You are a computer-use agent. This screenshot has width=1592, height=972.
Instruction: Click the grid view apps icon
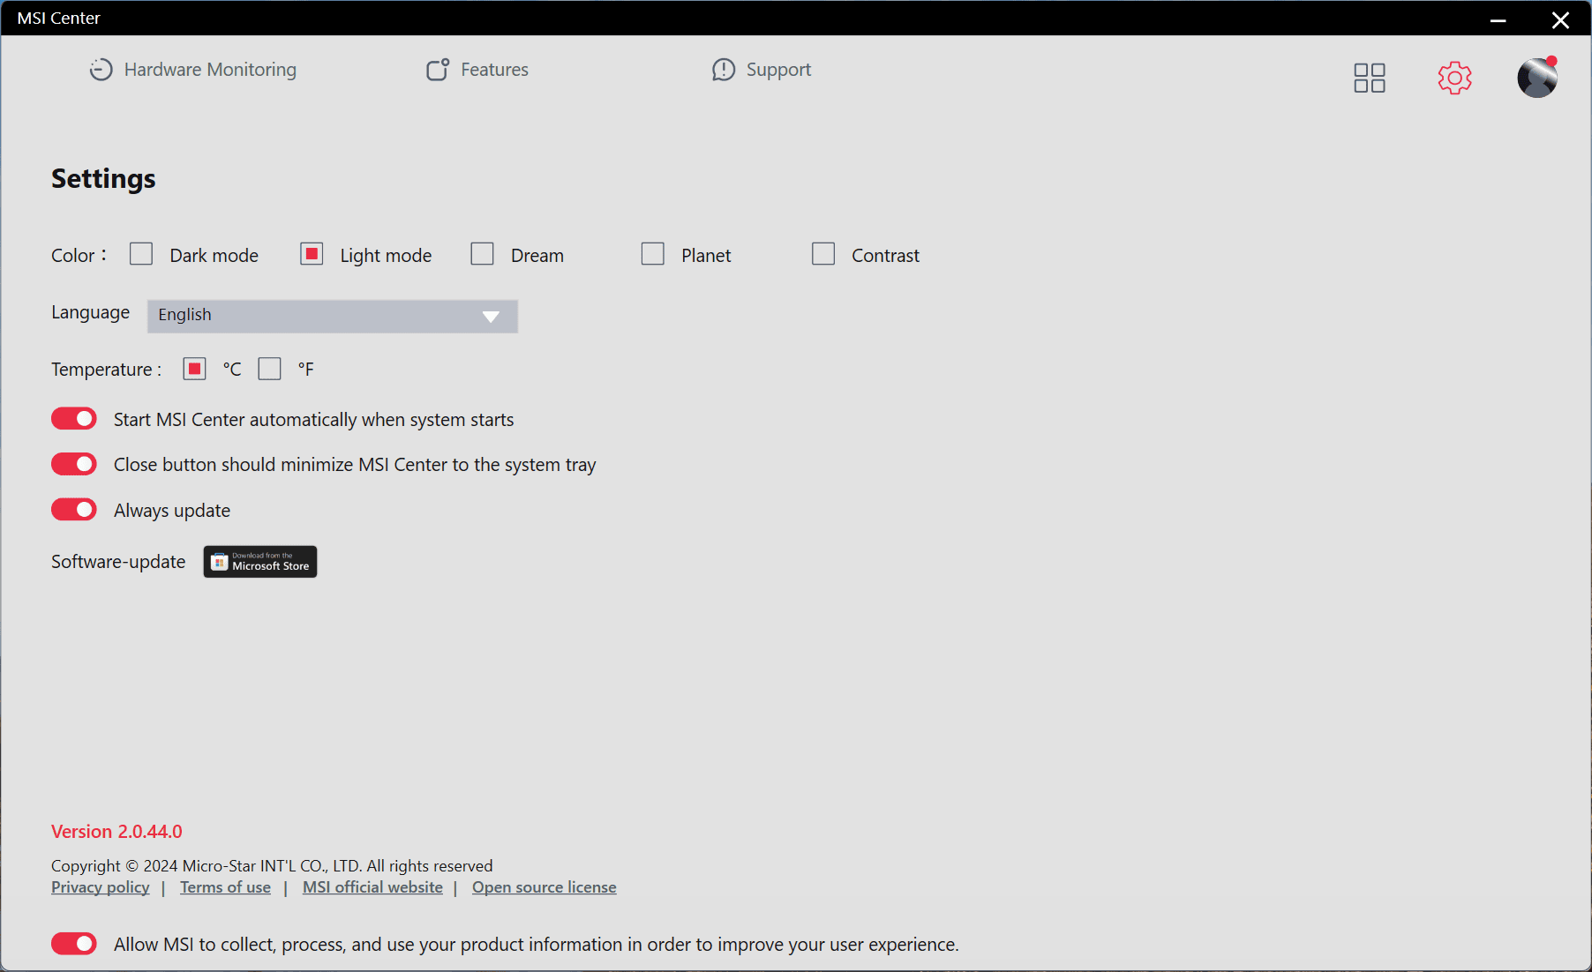pos(1370,78)
